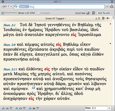Image resolution: width=115 pixels, height=111 pixels.
Task: Click verse number 12 marker
Action: (x=33, y=88)
